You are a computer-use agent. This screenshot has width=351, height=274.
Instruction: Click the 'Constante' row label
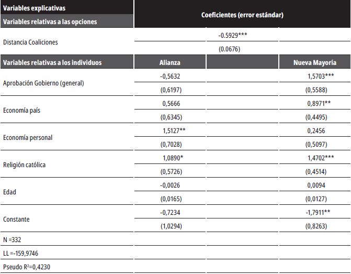coord(16,219)
